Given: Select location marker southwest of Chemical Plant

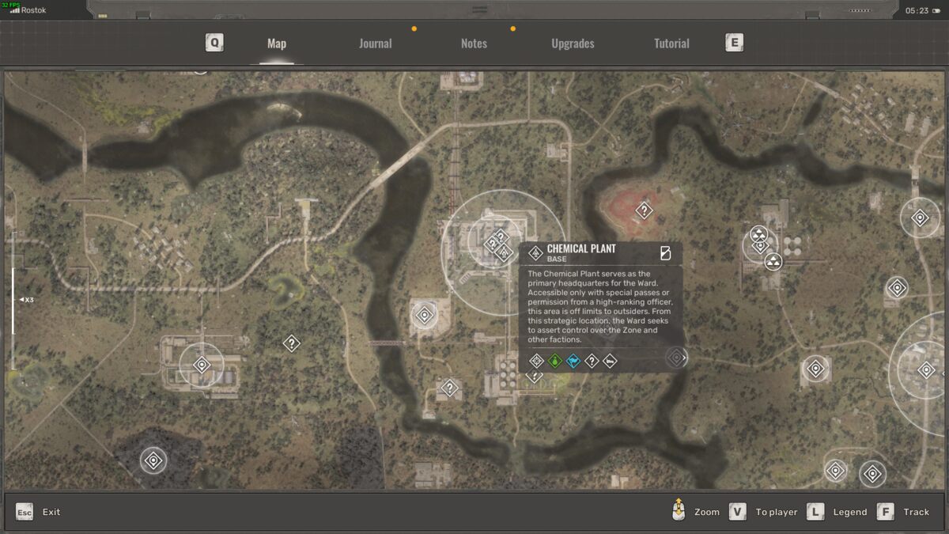Looking at the screenshot, I should [425, 315].
